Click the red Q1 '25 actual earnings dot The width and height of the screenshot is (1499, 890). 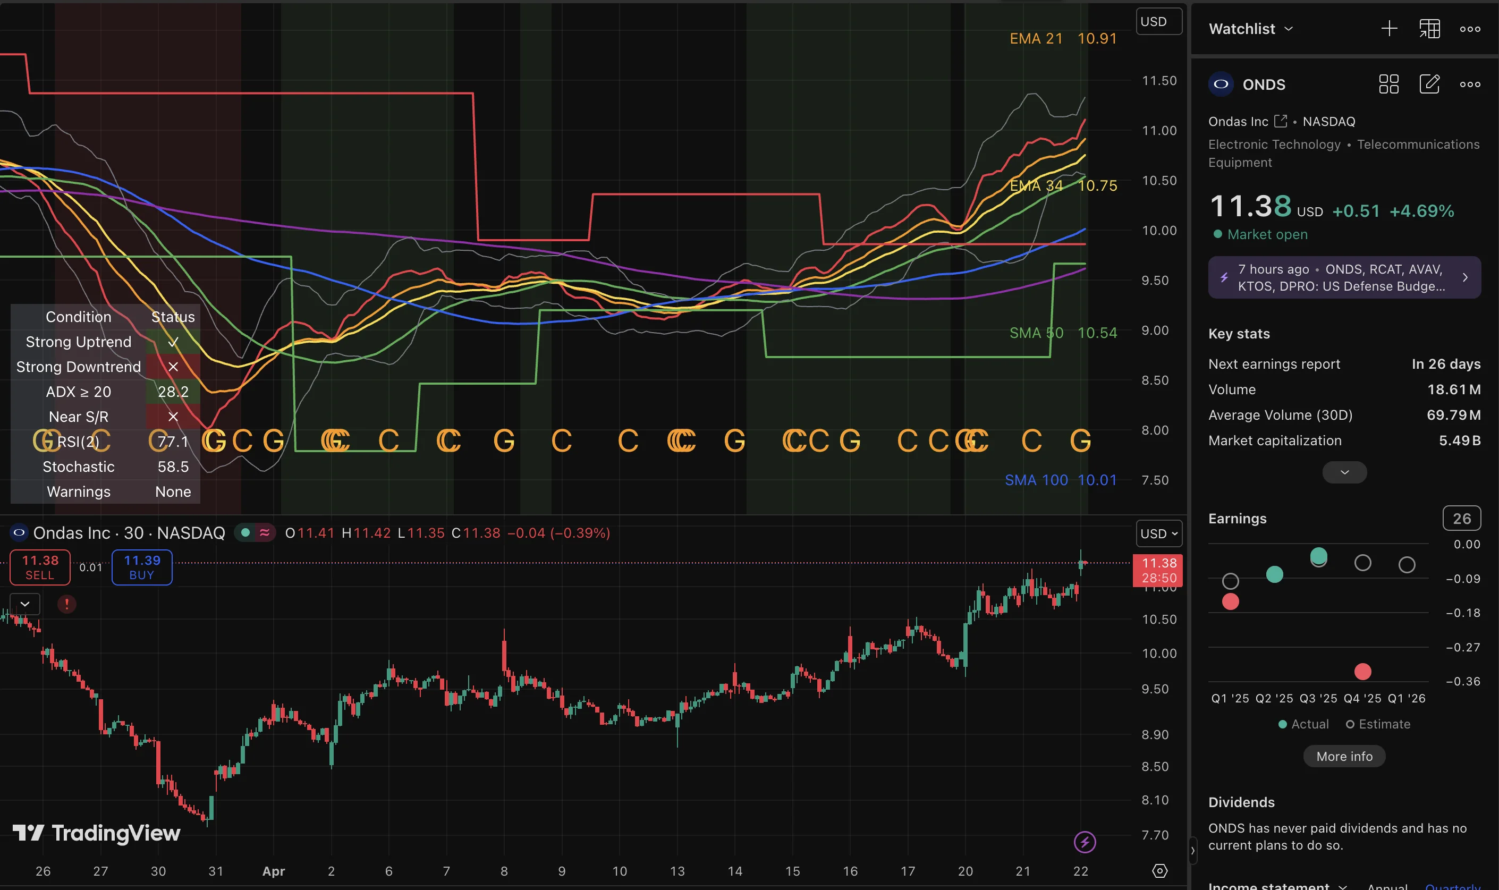[x=1230, y=601]
